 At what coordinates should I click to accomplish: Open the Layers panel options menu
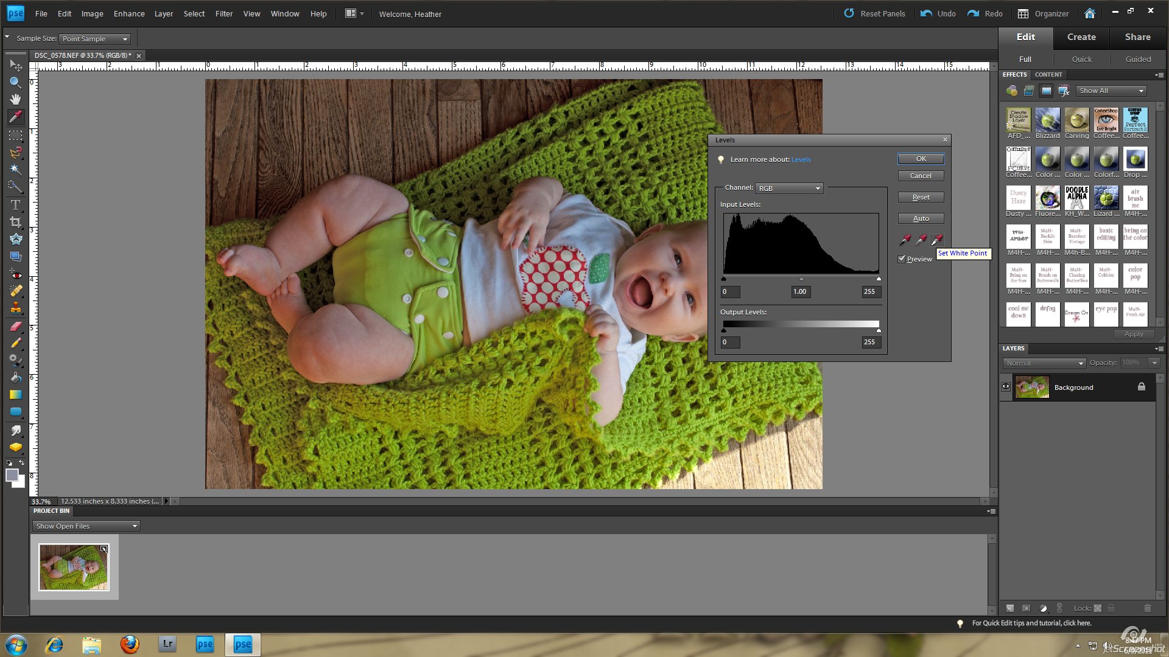(1159, 349)
